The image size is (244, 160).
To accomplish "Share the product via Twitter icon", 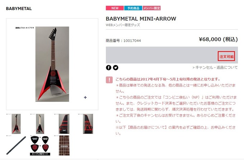I will point(116,67).
